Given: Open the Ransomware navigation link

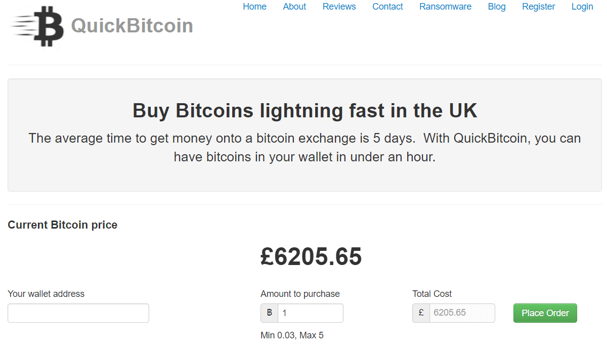Looking at the screenshot, I should point(445,7).
